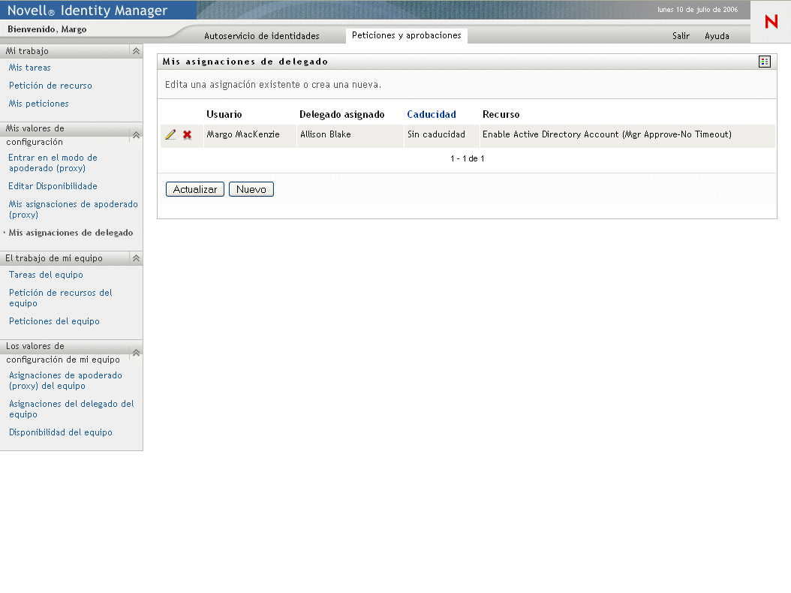The width and height of the screenshot is (791, 593).
Task: Open Petición de recursos del equipo
Action: point(61,298)
